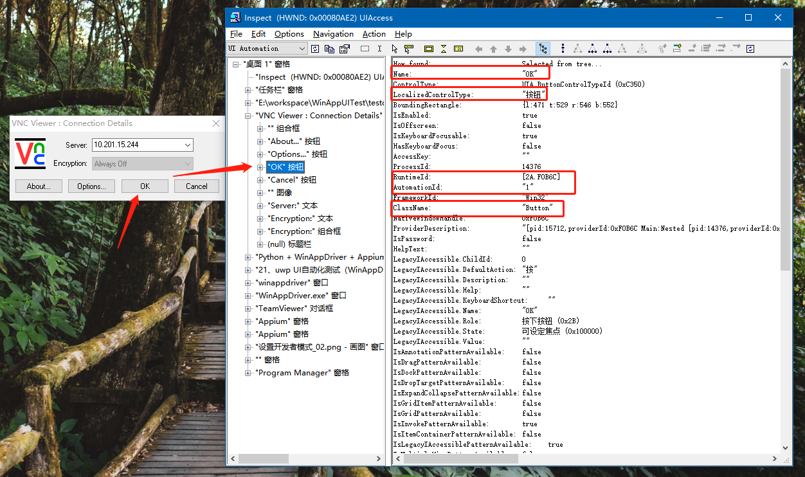Click the Refresh icon in Inspect toolbar

coord(314,48)
